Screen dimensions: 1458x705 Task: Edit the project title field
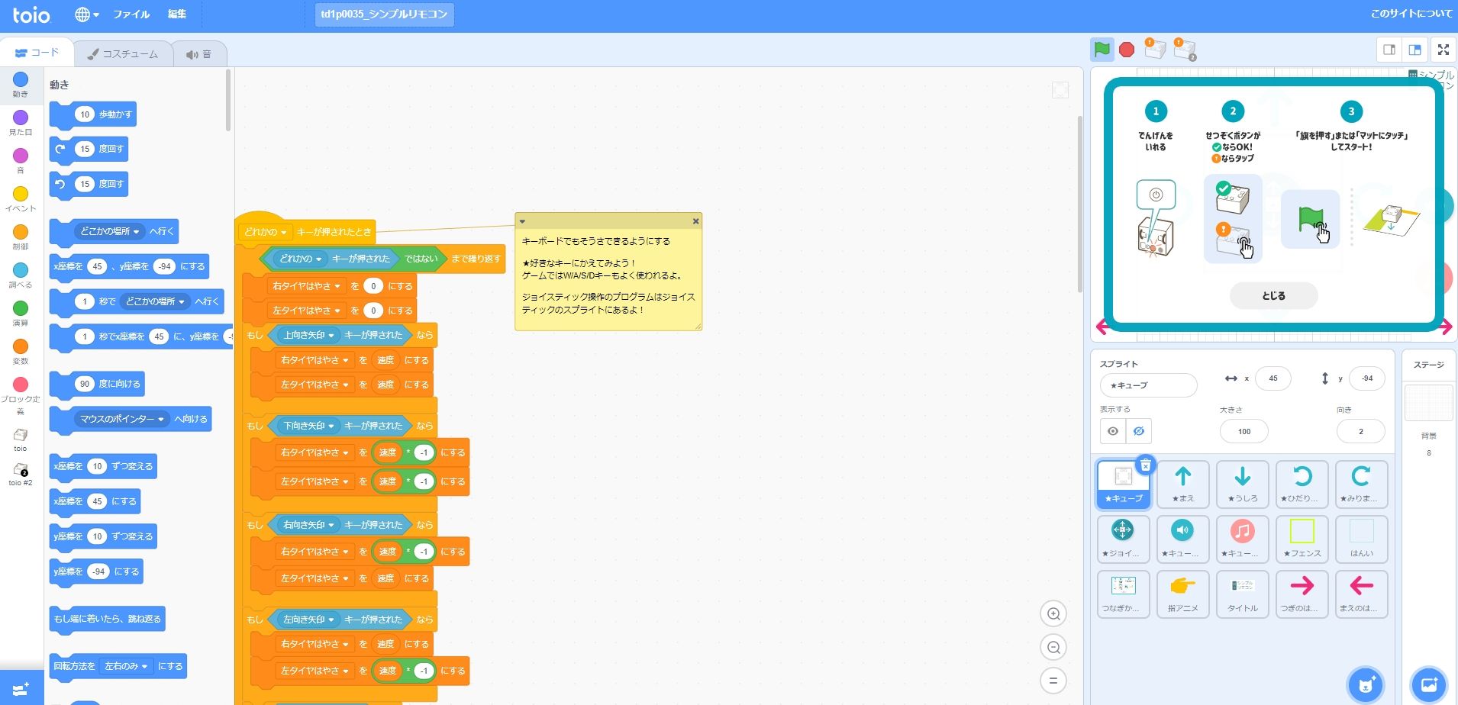point(385,14)
